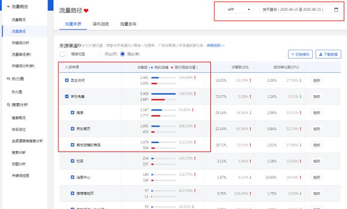Click 趋势 button in the 自主访问 row
Screen dimensions: 347x209
(317, 80)
